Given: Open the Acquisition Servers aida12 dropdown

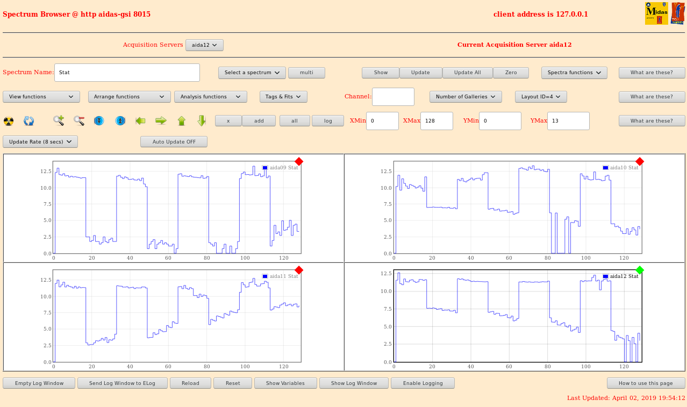Looking at the screenshot, I should pos(204,45).
